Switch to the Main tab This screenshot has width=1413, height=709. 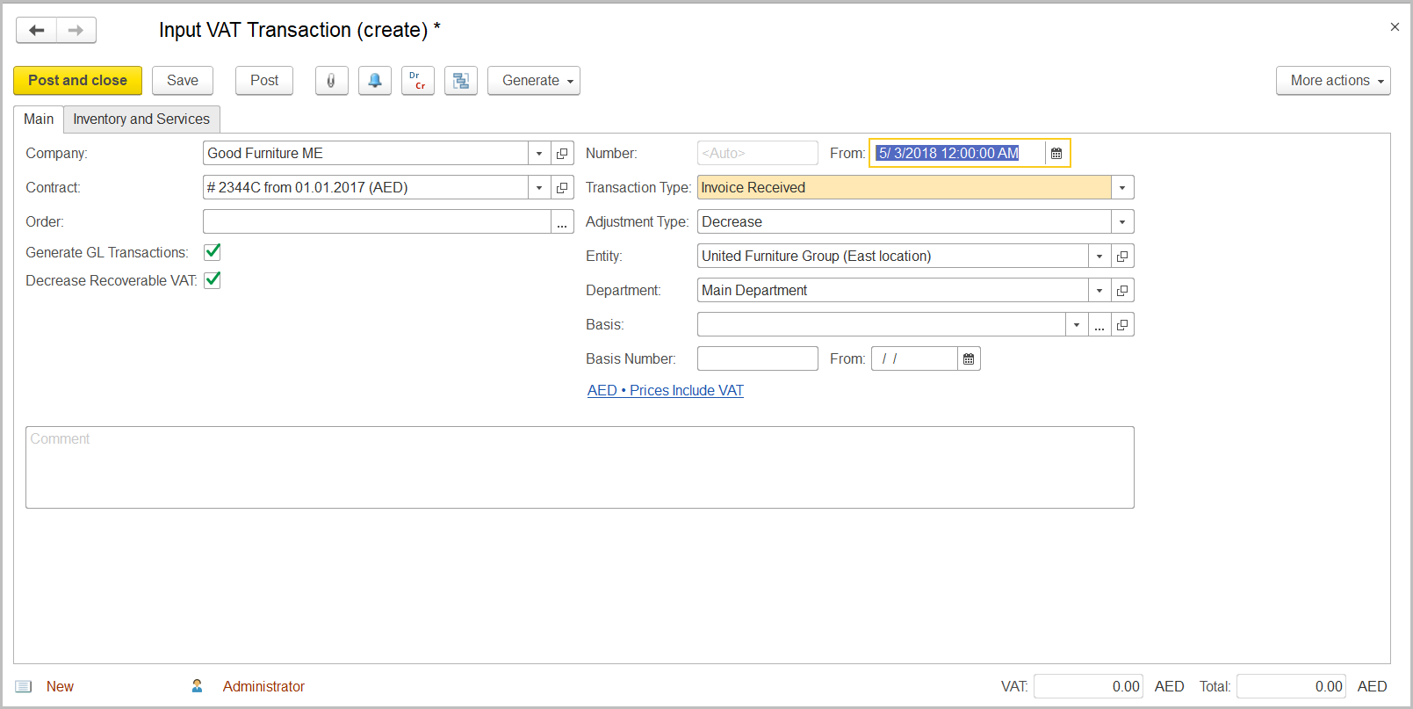click(39, 119)
